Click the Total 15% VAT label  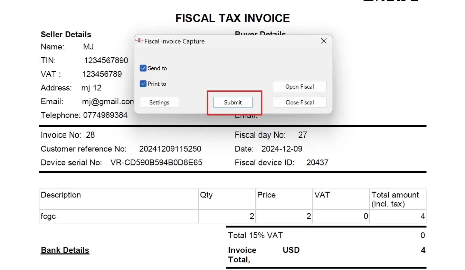[255, 235]
